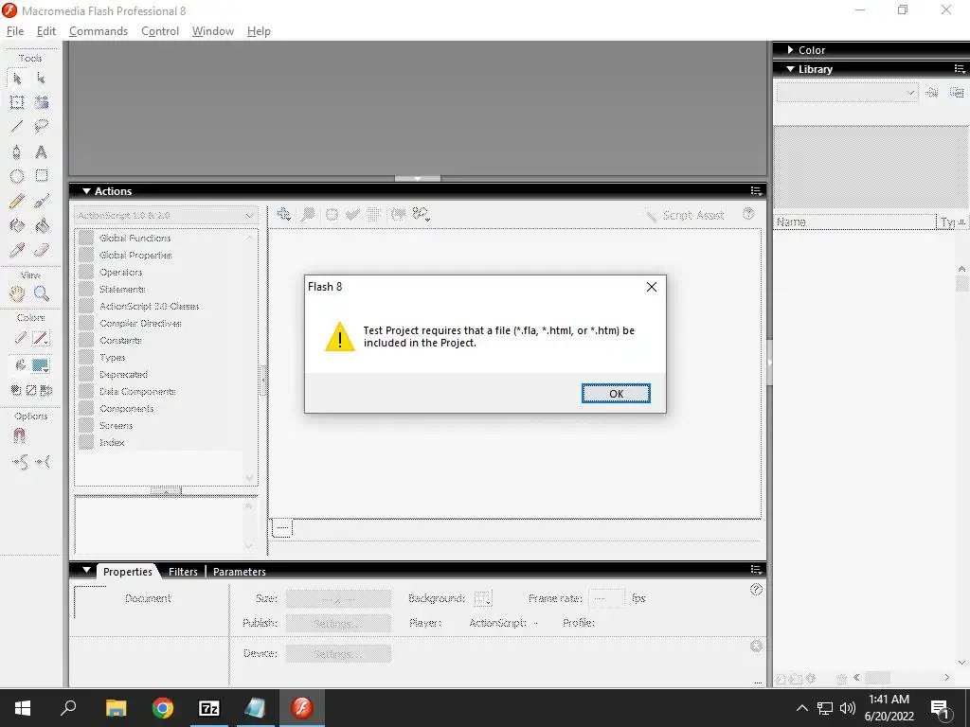Open the Control menu

click(159, 31)
